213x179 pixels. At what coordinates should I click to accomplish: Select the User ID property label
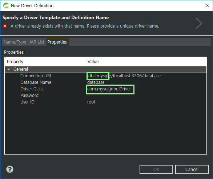click(x=27, y=102)
